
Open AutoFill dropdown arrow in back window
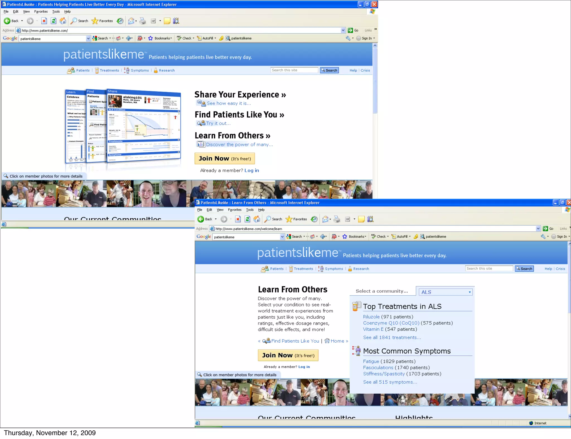(215, 38)
